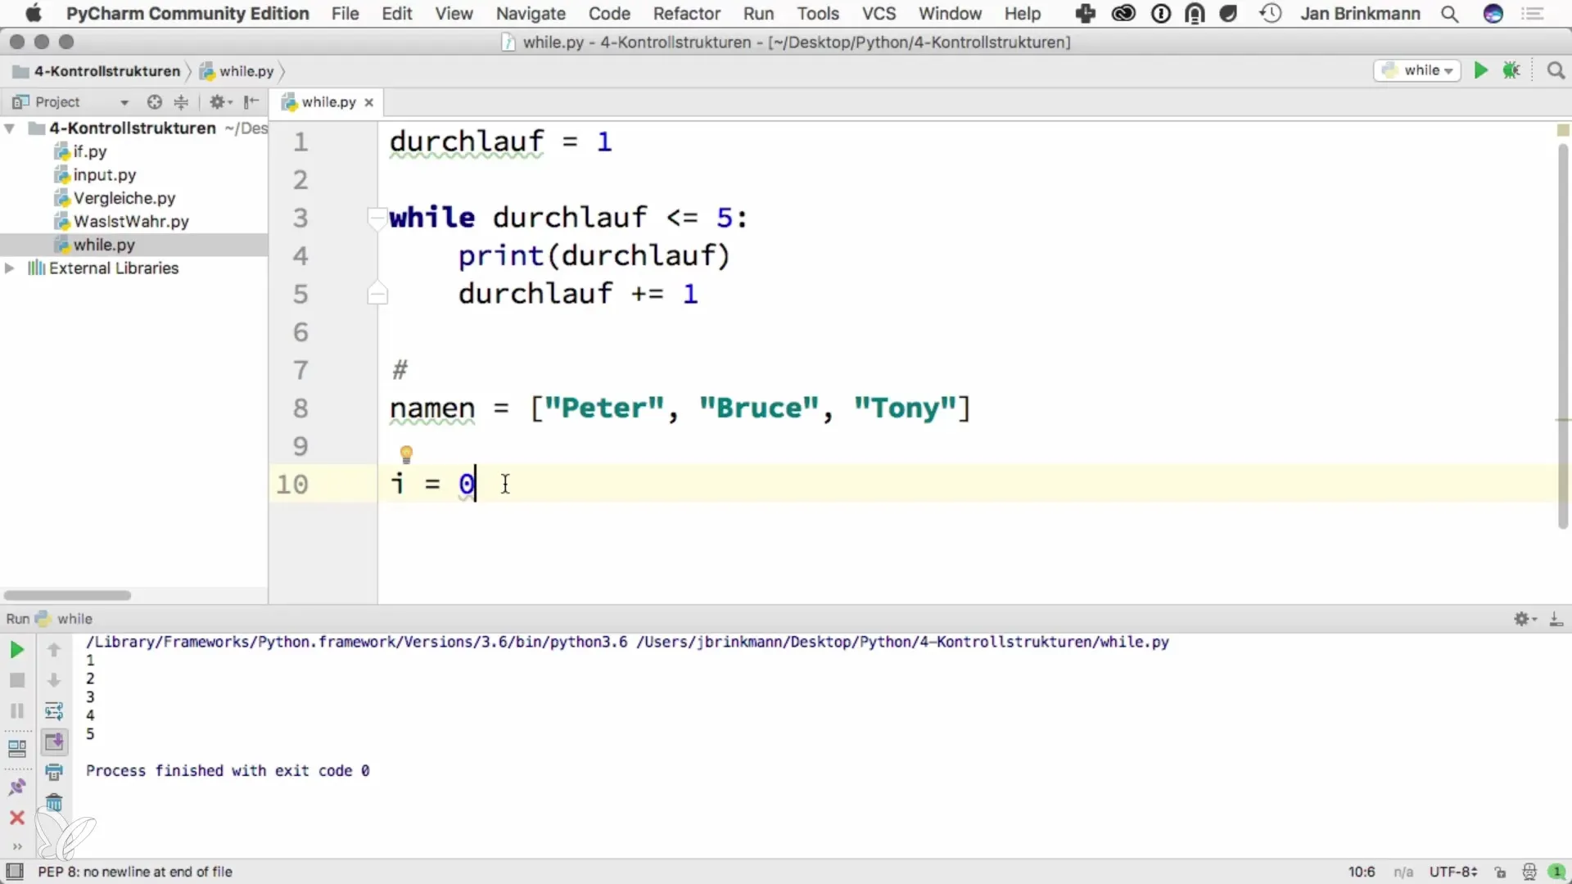Open Run panel settings gear
Image resolution: width=1572 pixels, height=884 pixels.
pos(1525,619)
